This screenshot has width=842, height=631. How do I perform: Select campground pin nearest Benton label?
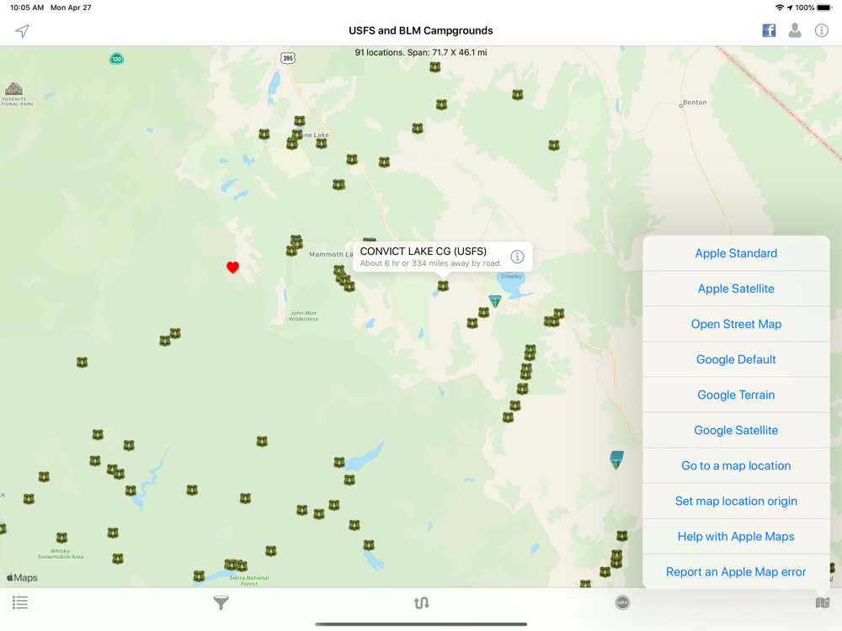(554, 145)
